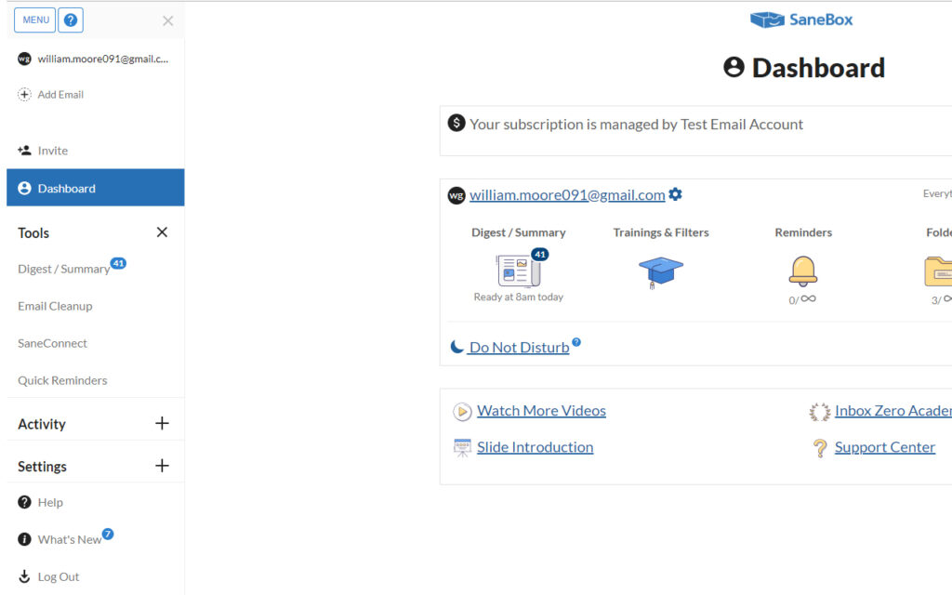Image resolution: width=952 pixels, height=595 pixels.
Task: Click the Reminders bell icon
Action: pos(801,271)
